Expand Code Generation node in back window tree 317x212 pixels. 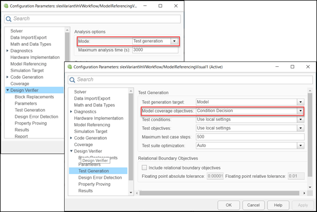(x=7, y=77)
